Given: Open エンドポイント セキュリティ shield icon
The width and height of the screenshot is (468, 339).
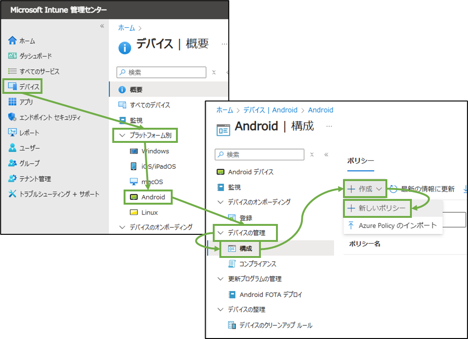Looking at the screenshot, I should click(x=12, y=117).
